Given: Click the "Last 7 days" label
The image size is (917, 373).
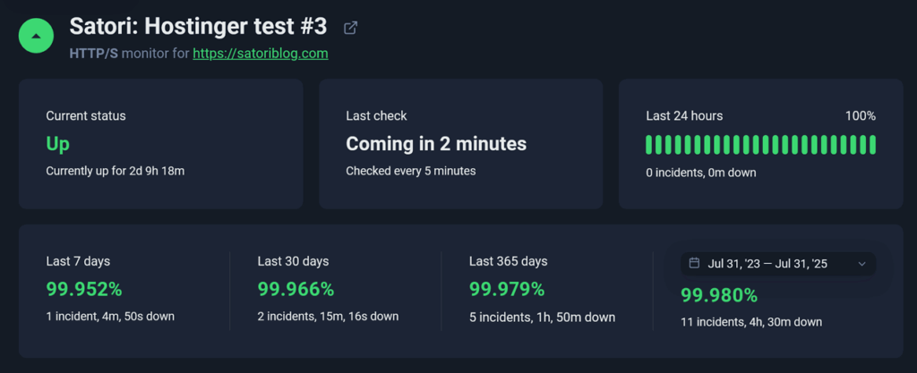Looking at the screenshot, I should [x=78, y=261].
